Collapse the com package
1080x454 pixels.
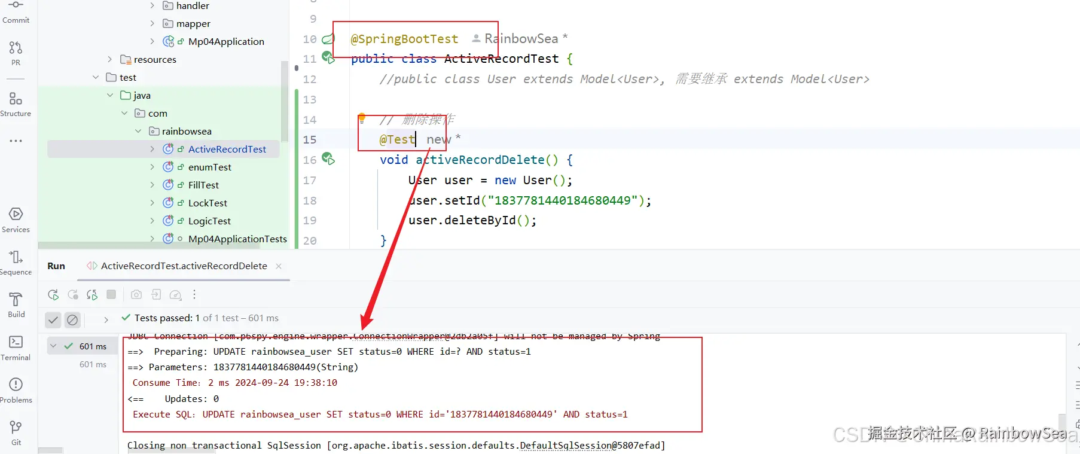point(124,113)
